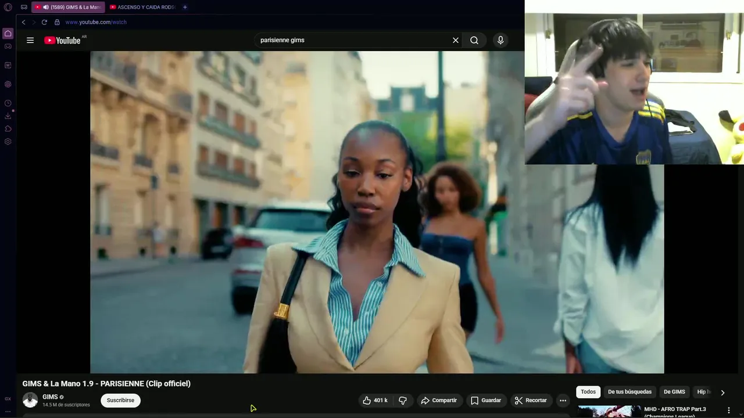This screenshot has width=744, height=418.
Task: Subscribe with the Suscribirse button
Action: click(x=120, y=400)
